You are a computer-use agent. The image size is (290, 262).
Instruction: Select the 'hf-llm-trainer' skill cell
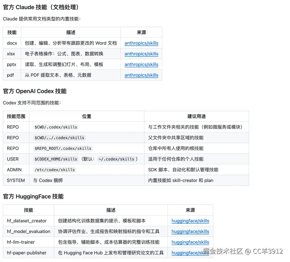coord(28,242)
